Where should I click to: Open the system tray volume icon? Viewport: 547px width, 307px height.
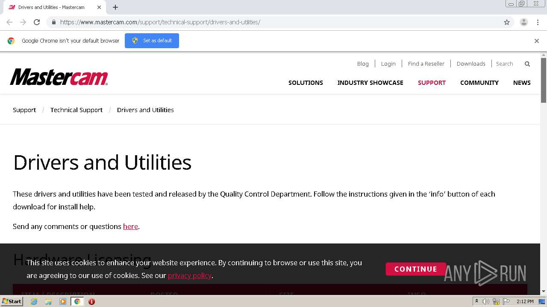coord(486,301)
